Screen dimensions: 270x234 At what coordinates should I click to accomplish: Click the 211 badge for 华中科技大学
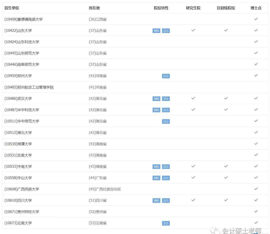pos(166,110)
